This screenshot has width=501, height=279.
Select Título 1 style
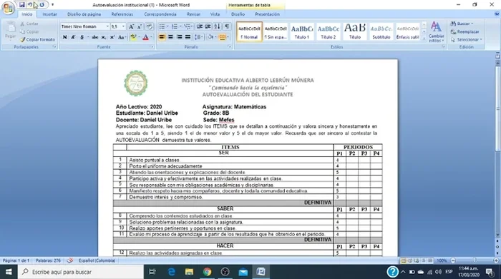pyautogui.click(x=302, y=31)
